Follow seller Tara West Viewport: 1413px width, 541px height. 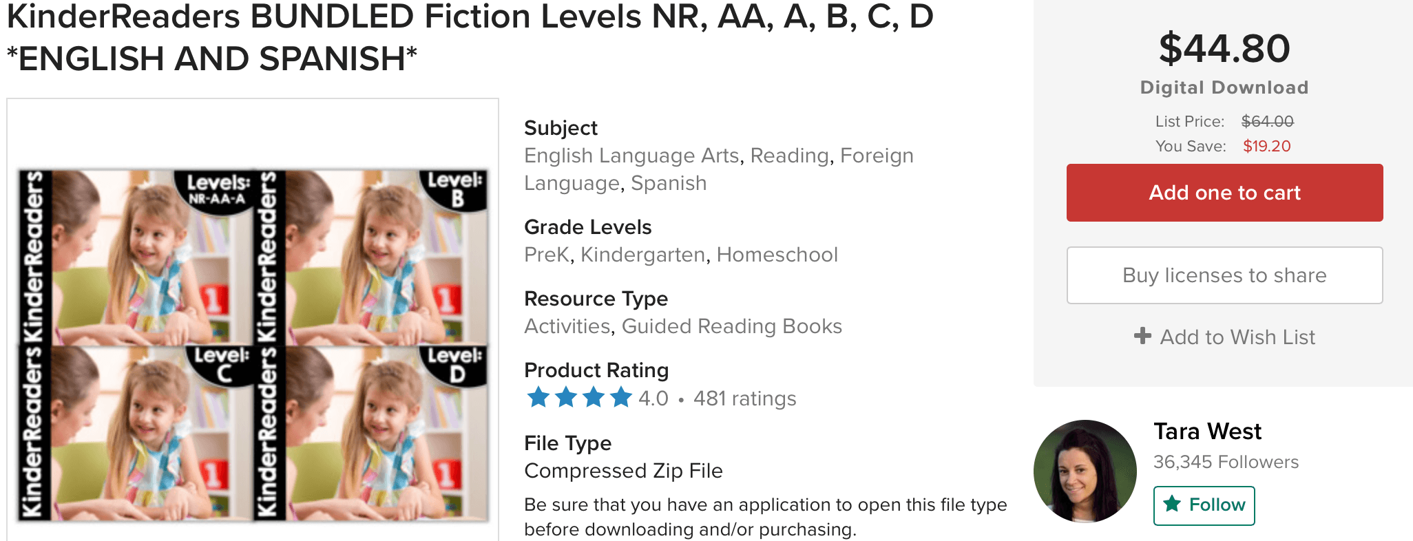tap(1204, 505)
